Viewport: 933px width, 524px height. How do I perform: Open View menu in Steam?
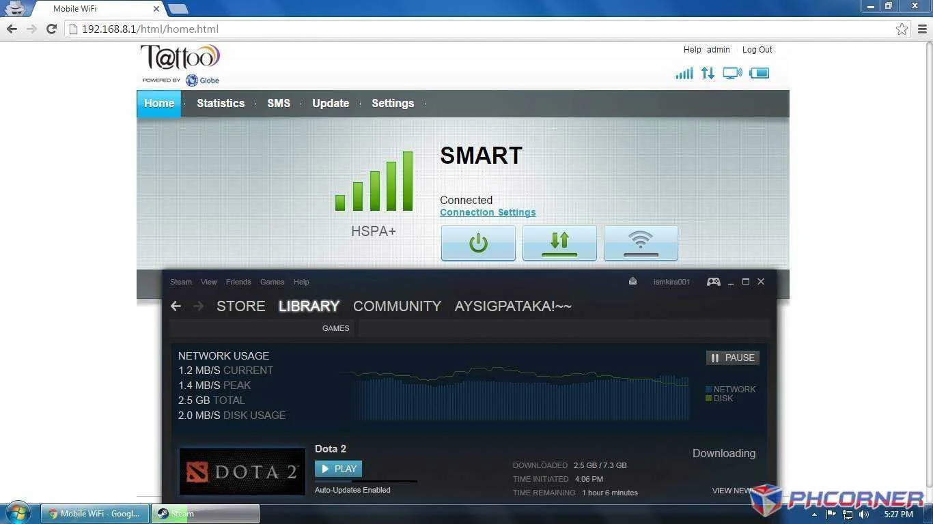click(208, 282)
